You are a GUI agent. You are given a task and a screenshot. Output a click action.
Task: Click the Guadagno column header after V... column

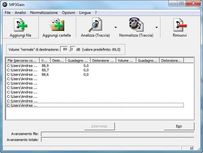pos(78,60)
